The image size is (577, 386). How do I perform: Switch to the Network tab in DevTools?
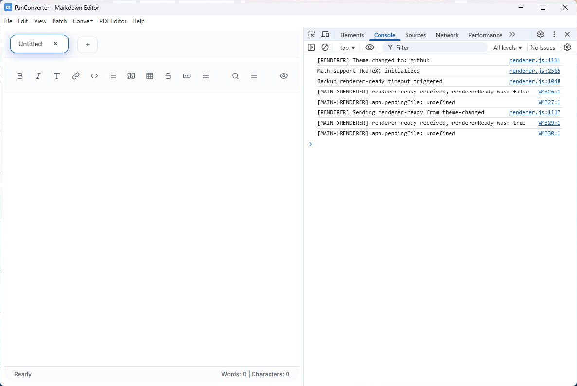click(x=447, y=35)
